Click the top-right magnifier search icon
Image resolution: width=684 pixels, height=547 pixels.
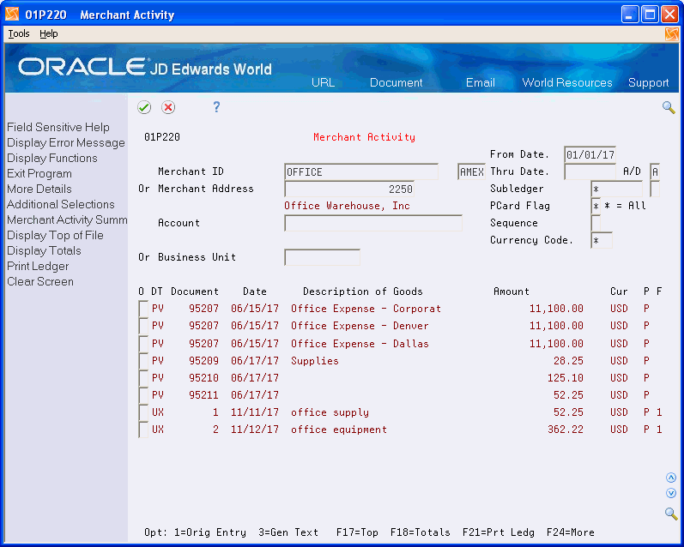pos(669,107)
